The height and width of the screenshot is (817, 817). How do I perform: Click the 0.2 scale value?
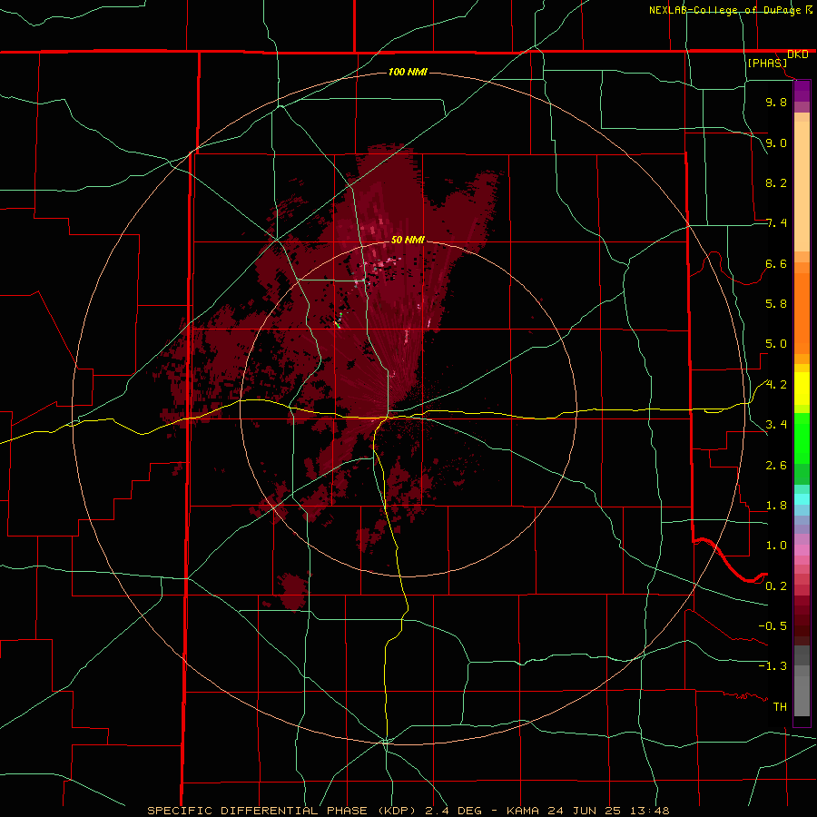coord(776,586)
